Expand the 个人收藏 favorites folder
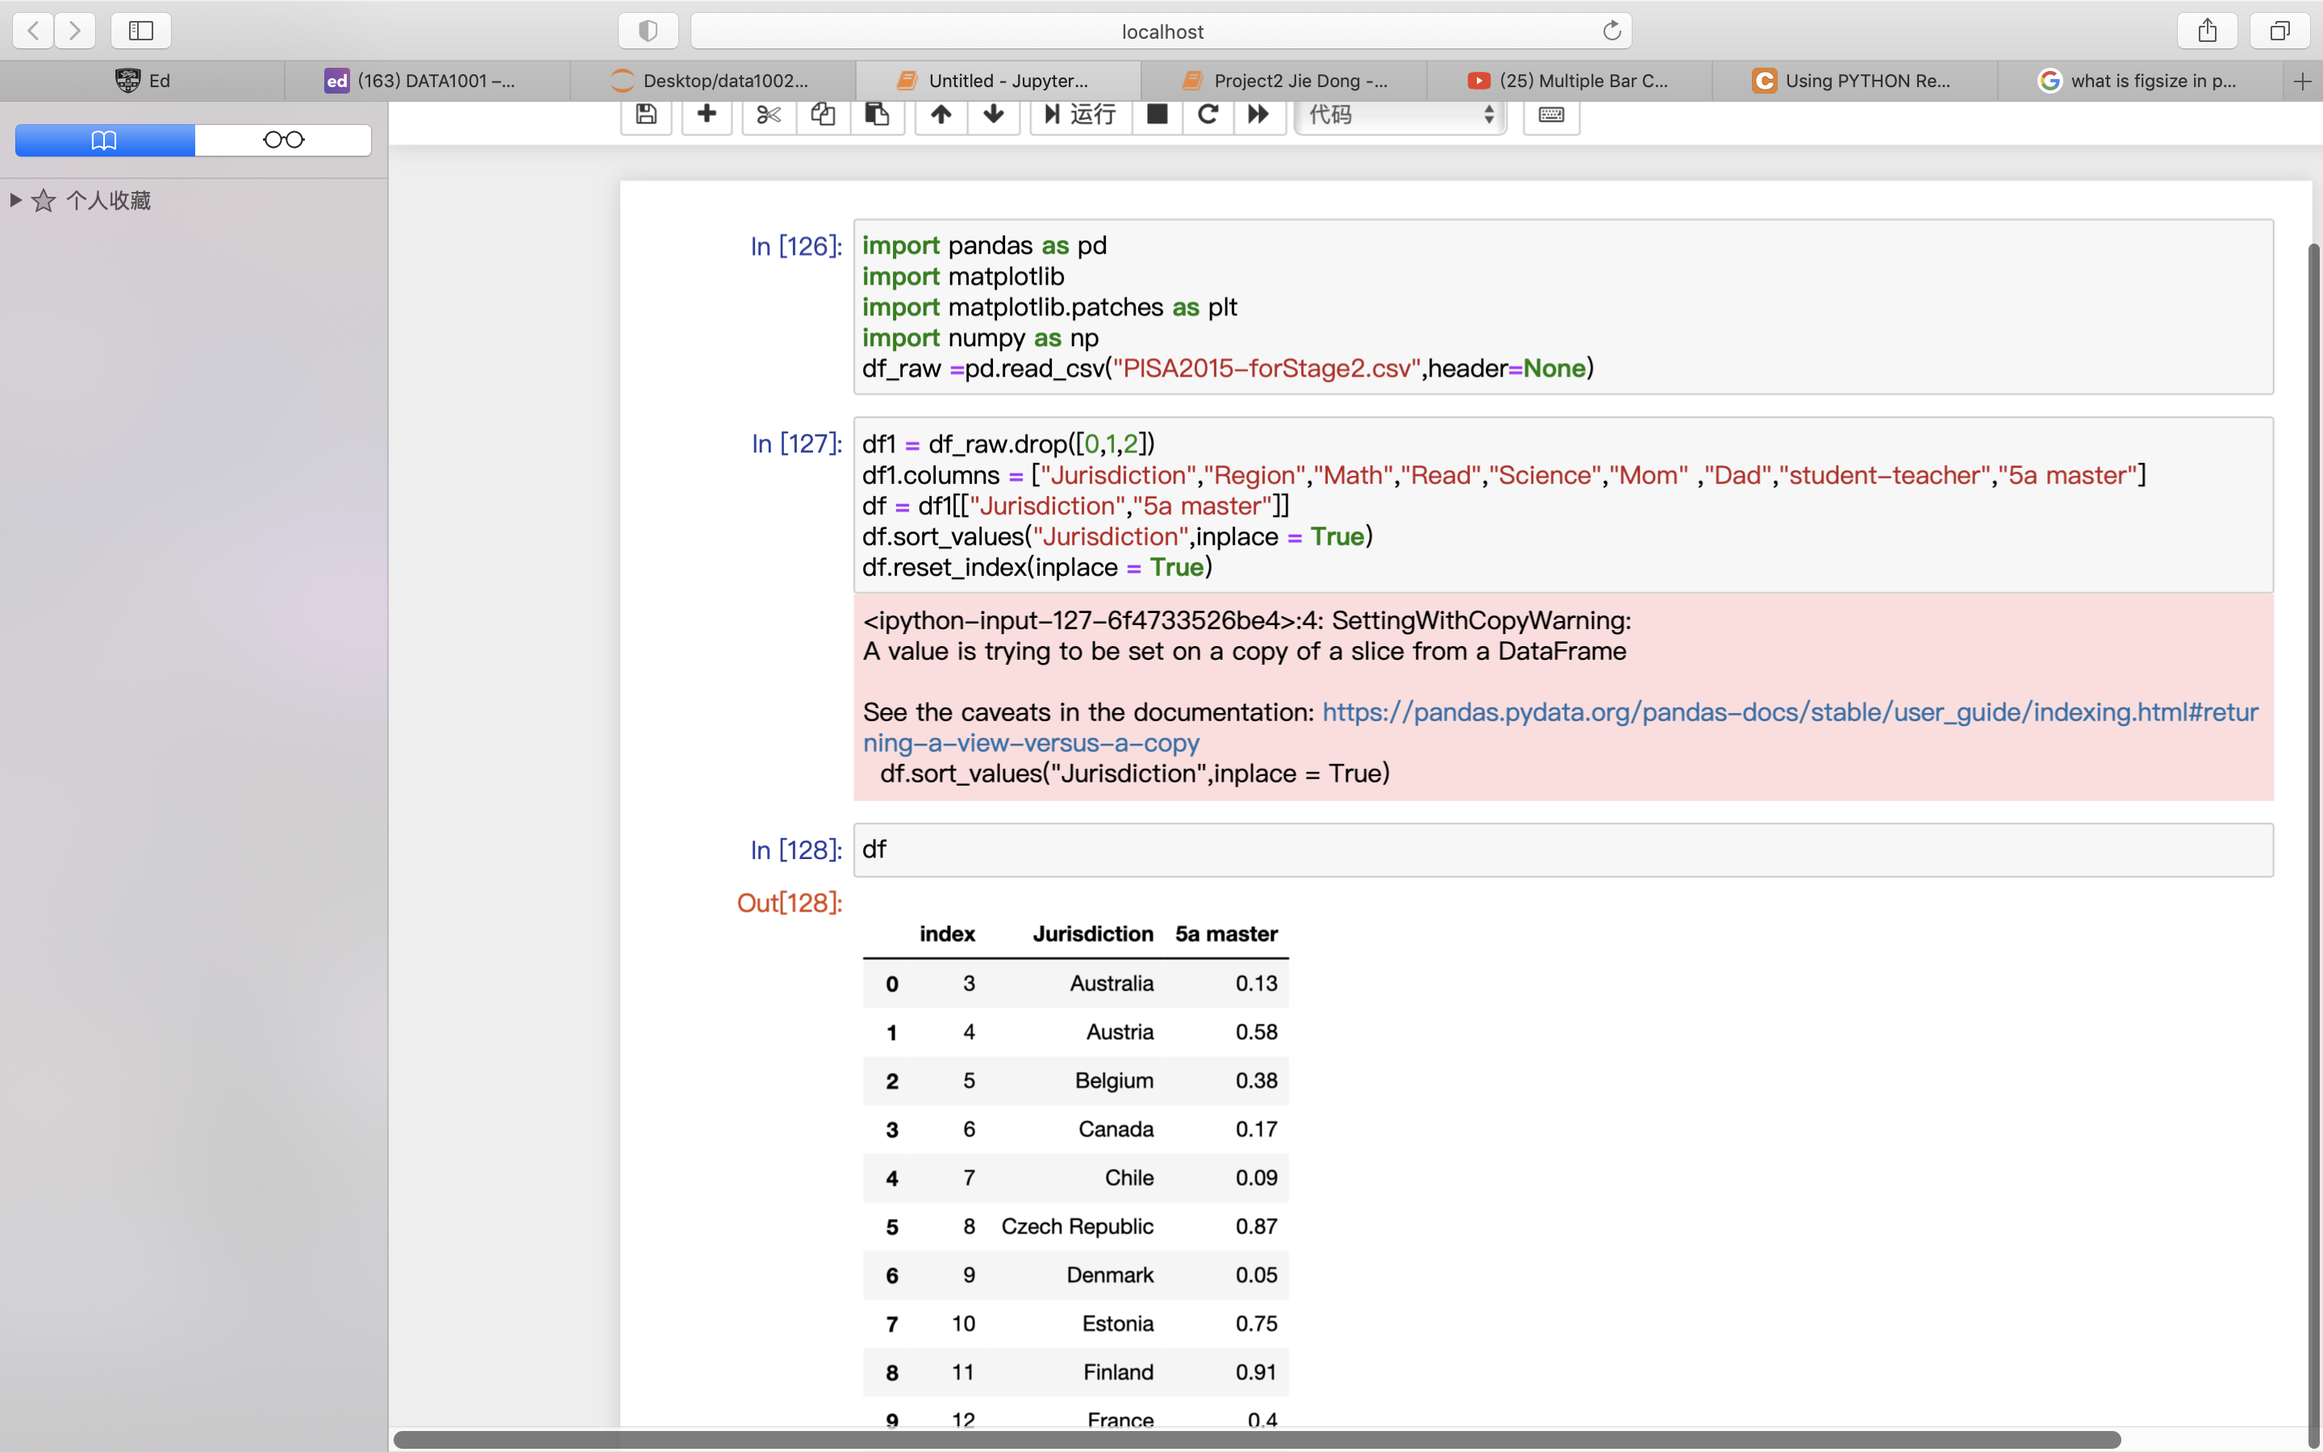The height and width of the screenshot is (1452, 2323). (x=15, y=201)
